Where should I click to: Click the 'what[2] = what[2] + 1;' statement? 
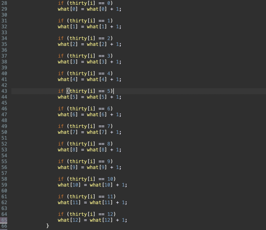coord(89,44)
